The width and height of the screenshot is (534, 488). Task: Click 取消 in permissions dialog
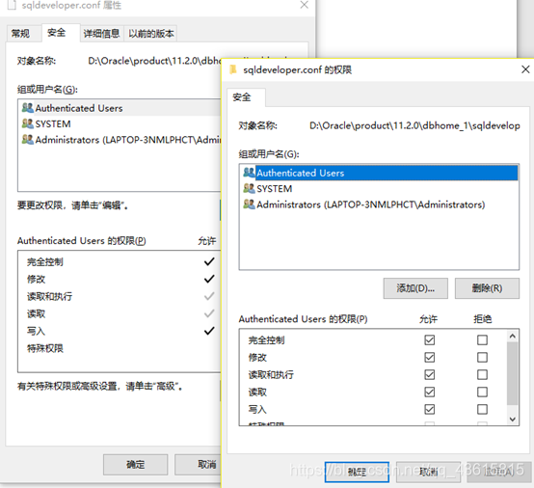(428, 472)
